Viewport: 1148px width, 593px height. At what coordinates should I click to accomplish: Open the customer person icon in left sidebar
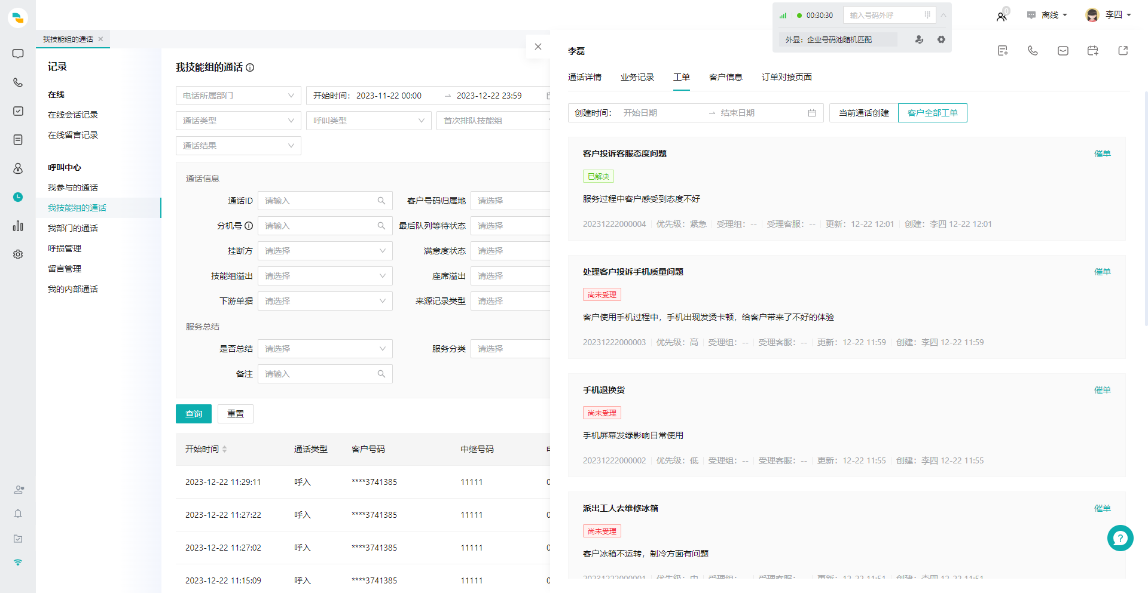tap(18, 168)
